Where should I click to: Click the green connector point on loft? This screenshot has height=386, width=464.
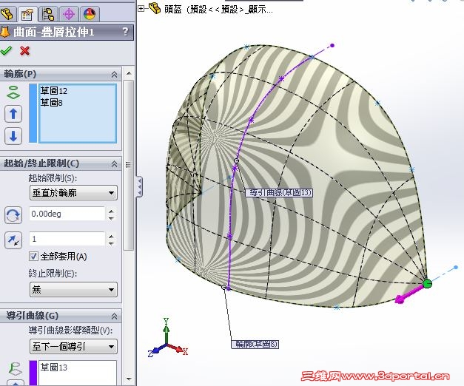pyautogui.click(x=427, y=284)
